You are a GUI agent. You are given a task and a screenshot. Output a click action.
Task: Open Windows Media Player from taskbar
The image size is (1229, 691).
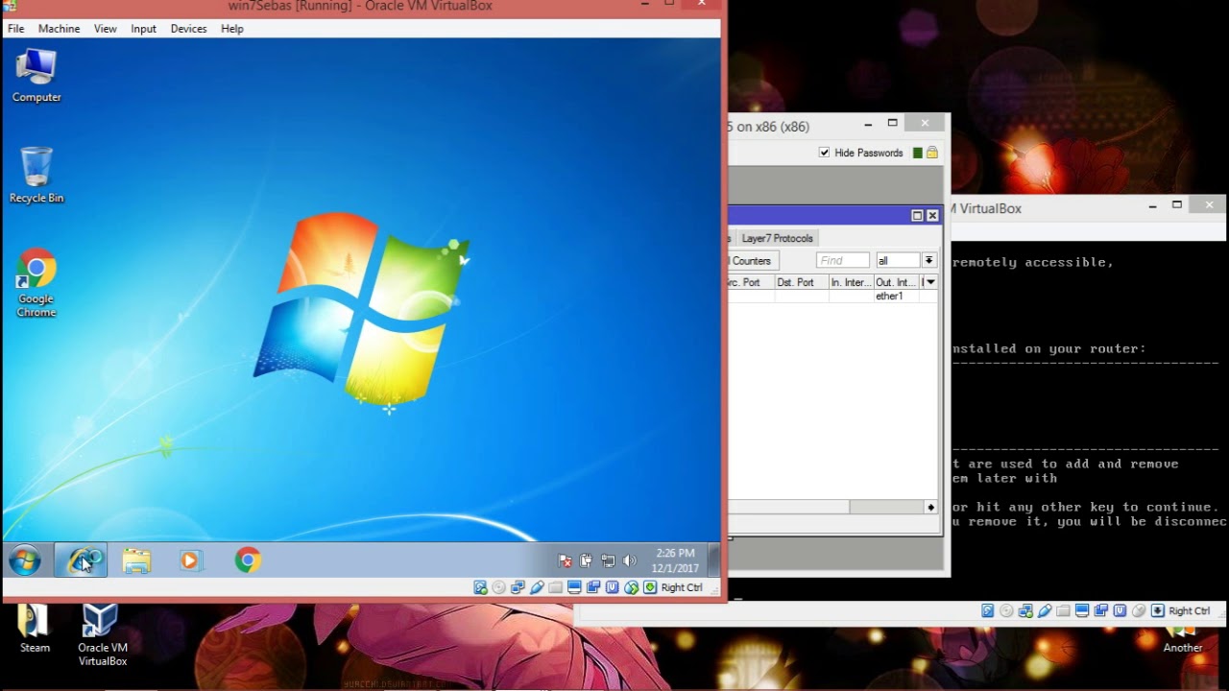pyautogui.click(x=190, y=560)
